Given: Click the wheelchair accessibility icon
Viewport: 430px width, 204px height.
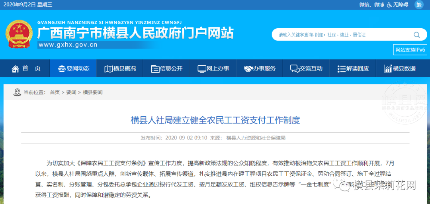Looking at the screenshot, I should (x=389, y=5).
